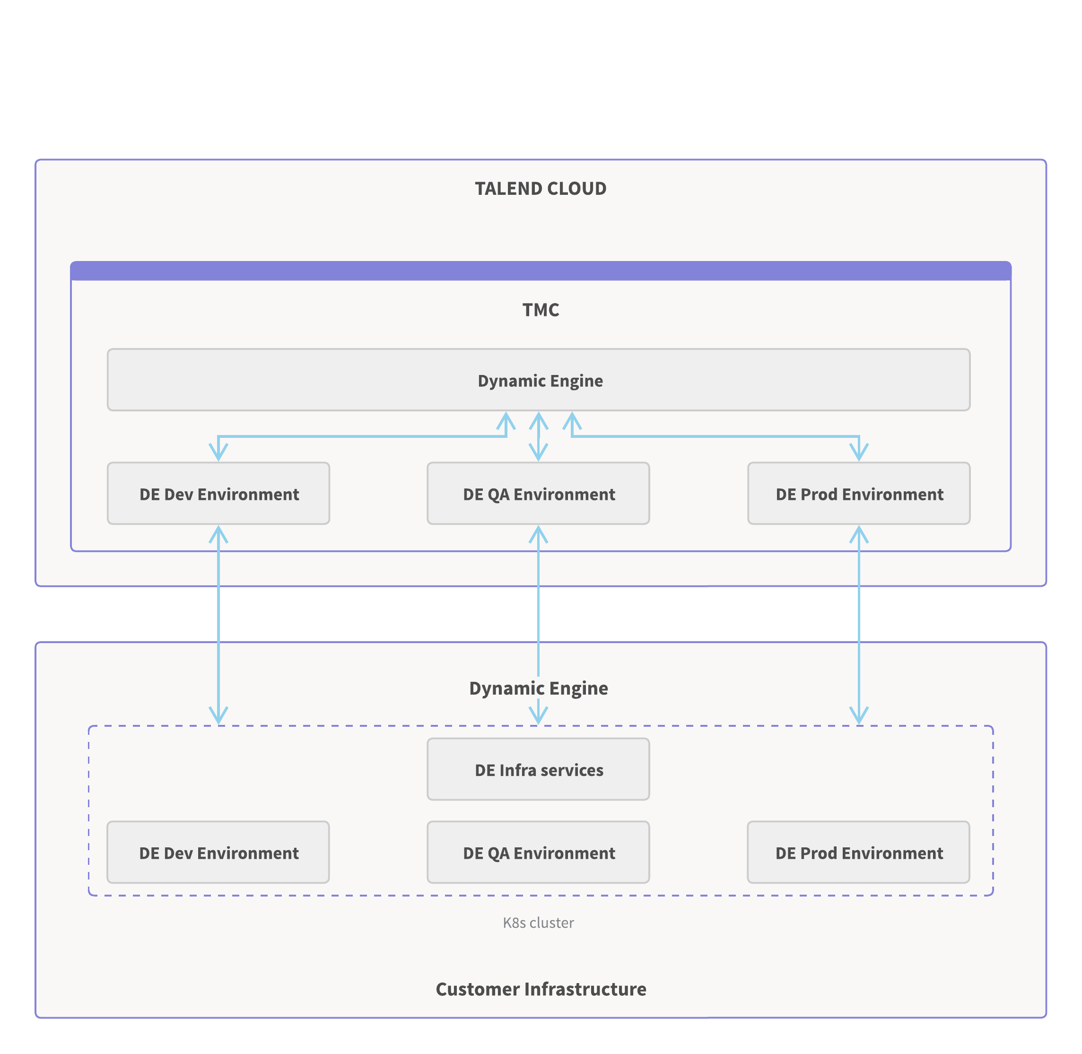
Task: Select DE QA Environment box in K8s cluster
Action: [538, 852]
